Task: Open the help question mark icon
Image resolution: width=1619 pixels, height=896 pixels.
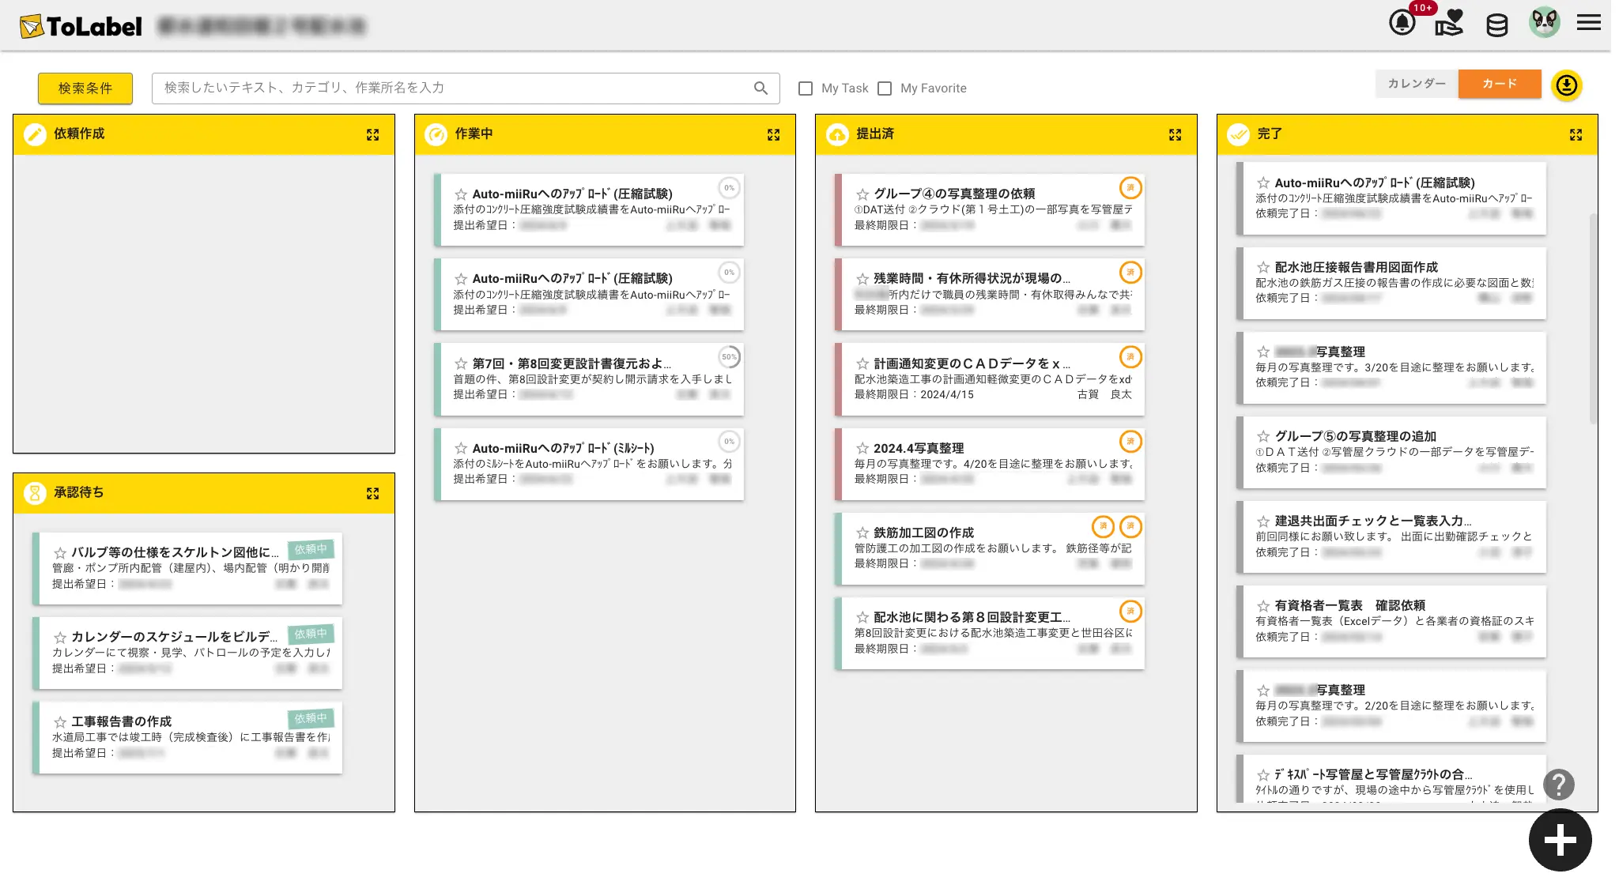Action: 1561,784
